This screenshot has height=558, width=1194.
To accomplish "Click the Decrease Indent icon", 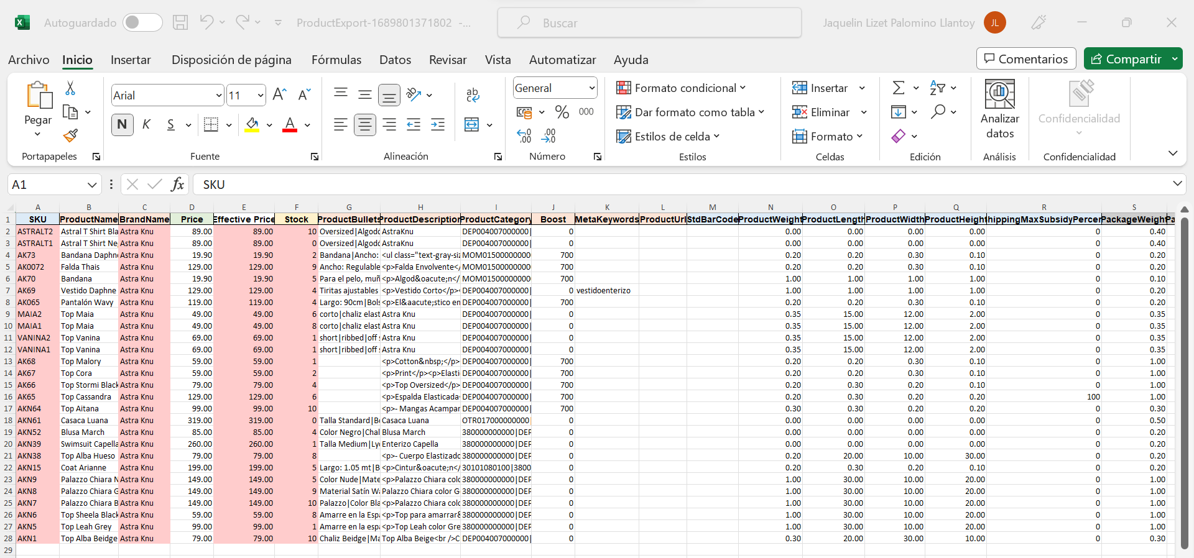I will [414, 124].
